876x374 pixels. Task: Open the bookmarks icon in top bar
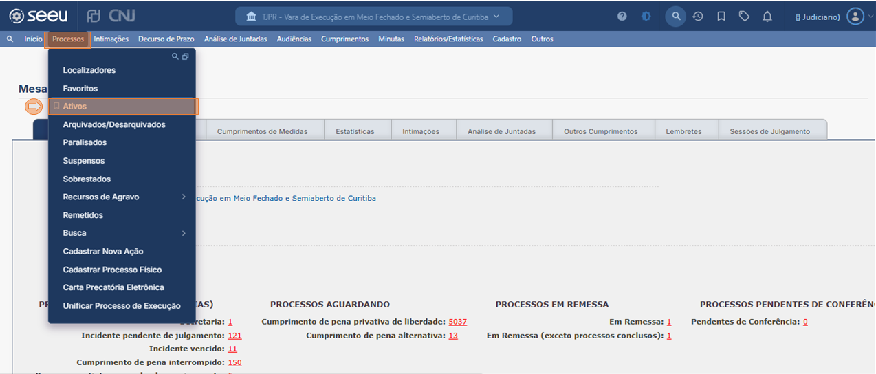tap(721, 16)
